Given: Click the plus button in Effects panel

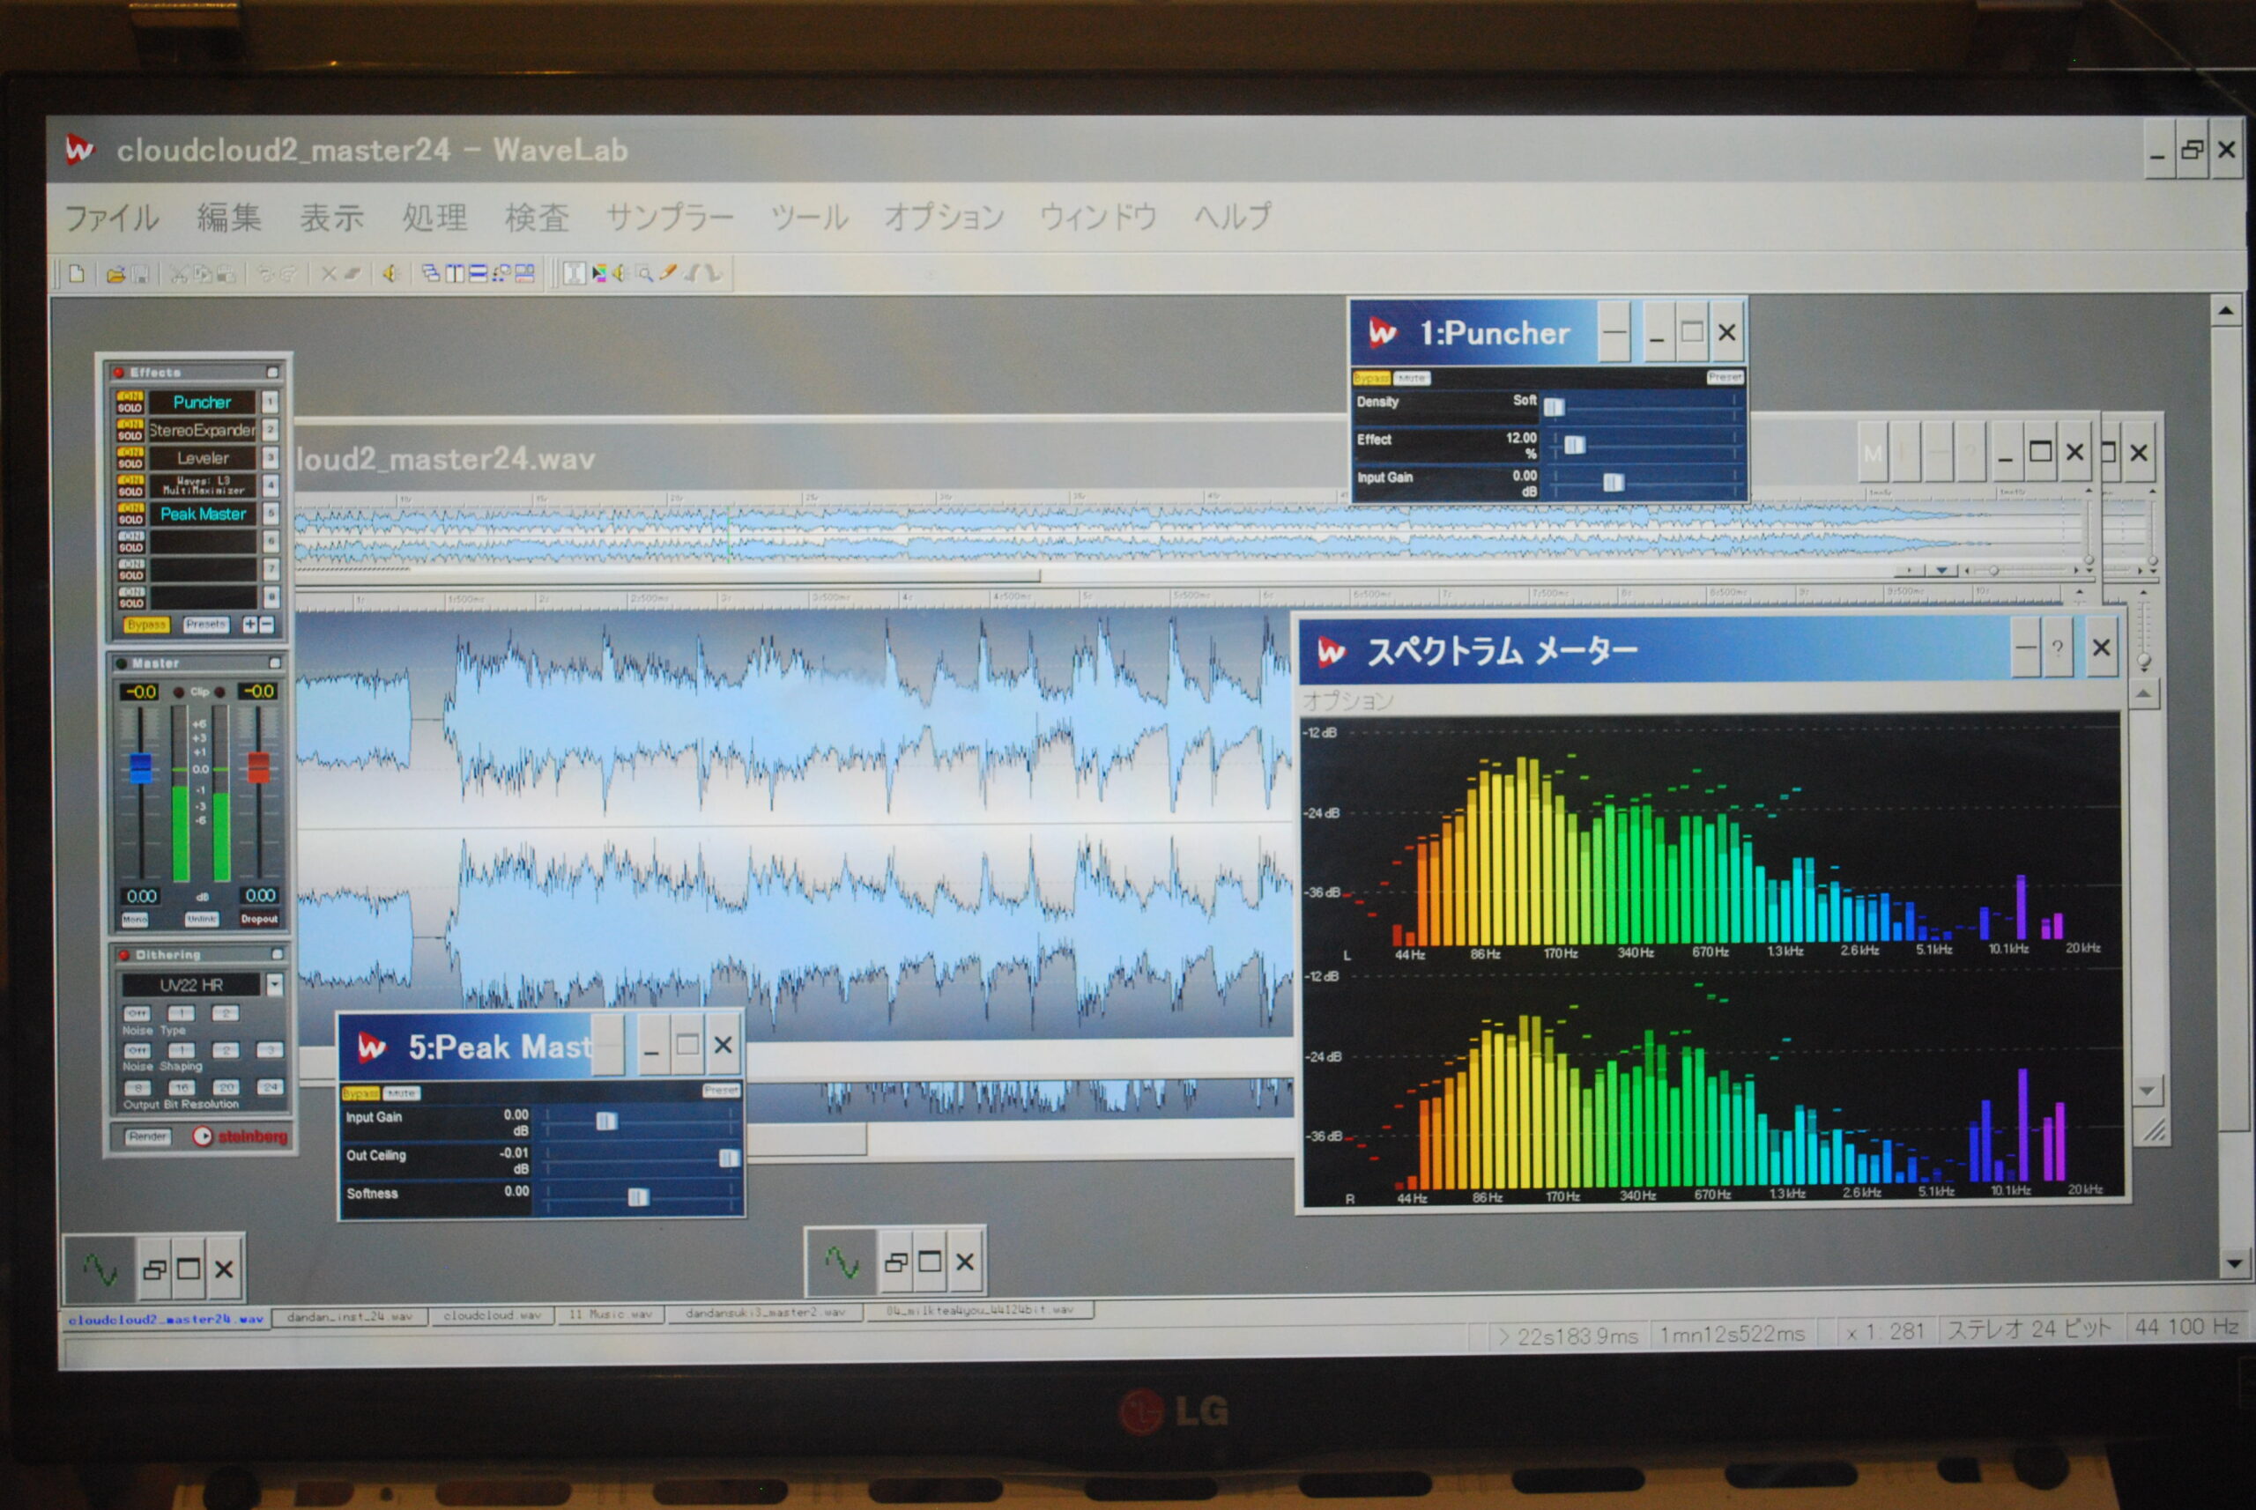Looking at the screenshot, I should tap(251, 625).
